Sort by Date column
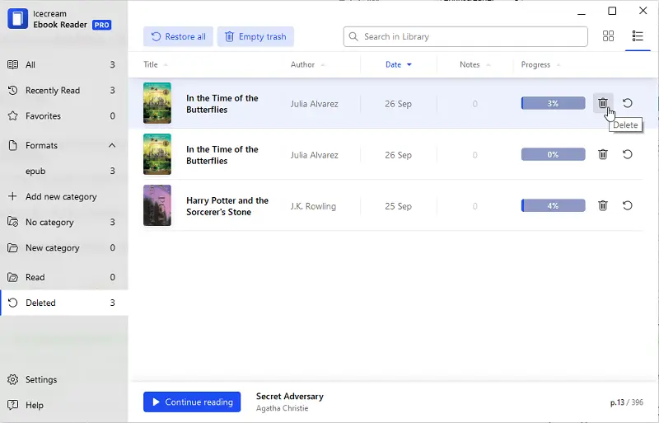 [399, 65]
